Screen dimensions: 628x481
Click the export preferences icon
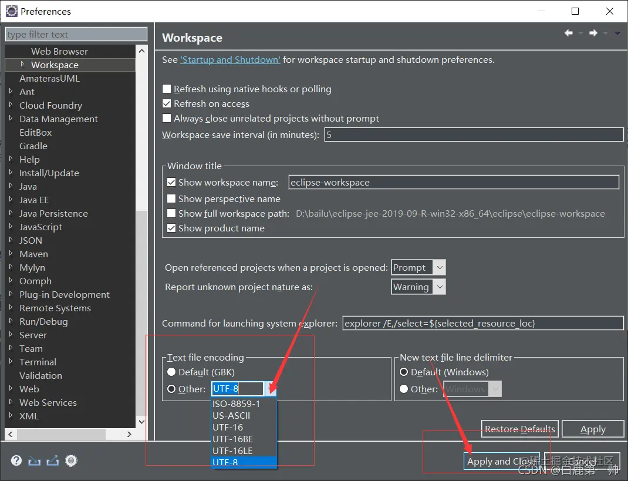point(53,461)
